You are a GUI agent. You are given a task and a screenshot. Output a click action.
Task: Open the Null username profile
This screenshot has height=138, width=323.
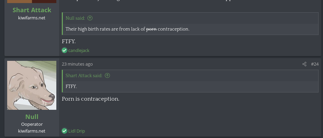pos(32,117)
